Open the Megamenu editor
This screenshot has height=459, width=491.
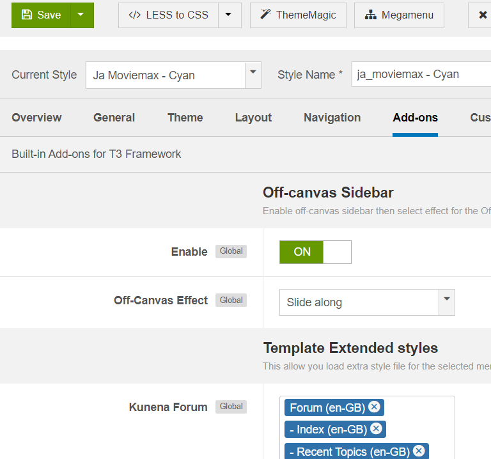coord(399,15)
